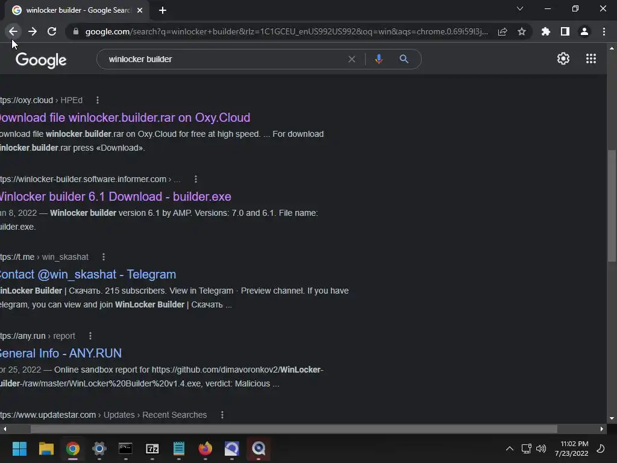The height and width of the screenshot is (463, 617).
Task: Open options for the oxy.cloud result
Action: coord(98,101)
